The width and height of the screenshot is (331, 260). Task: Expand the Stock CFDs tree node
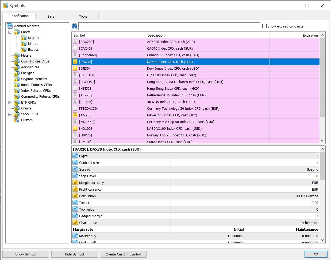tap(10, 114)
